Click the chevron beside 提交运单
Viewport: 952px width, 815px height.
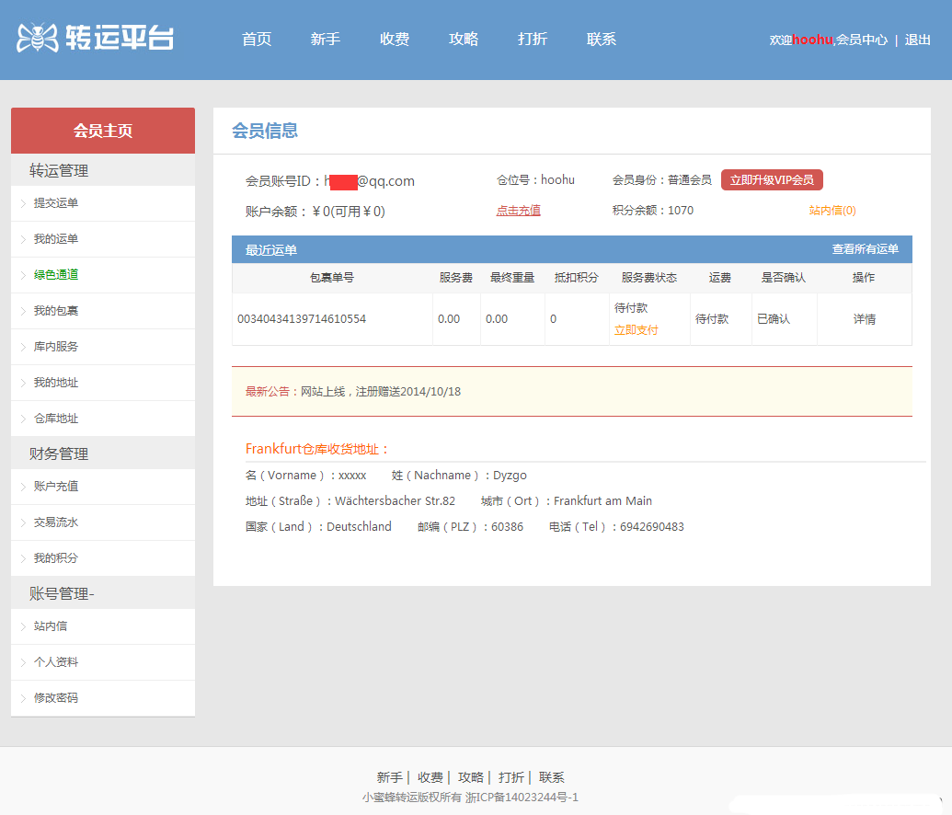click(23, 203)
